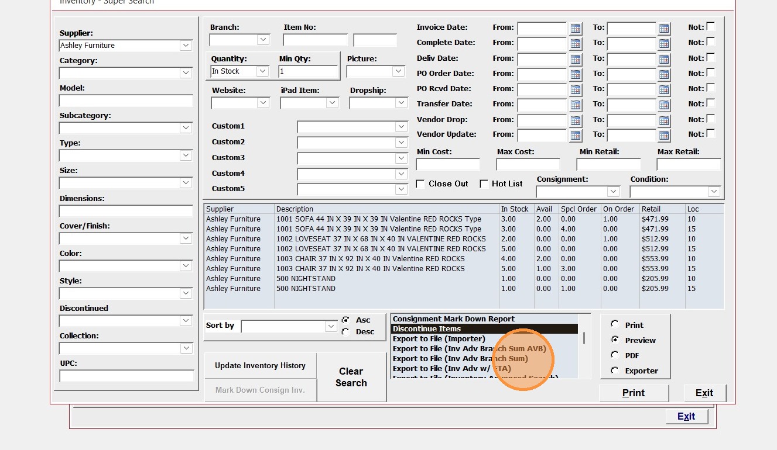Click the Clear Search button

(x=351, y=378)
